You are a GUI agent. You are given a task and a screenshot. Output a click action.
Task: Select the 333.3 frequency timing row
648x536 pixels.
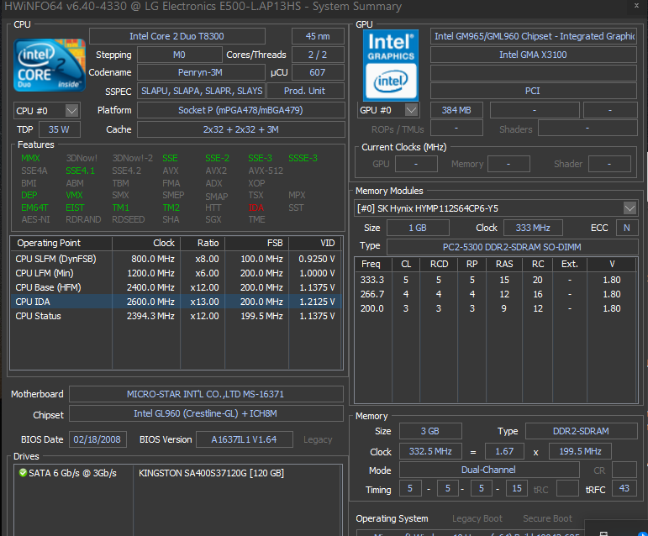point(496,280)
